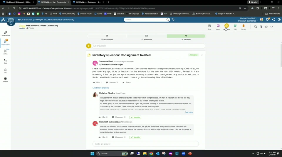Open the Communities sidebar icon
The width and height of the screenshot is (282, 157).
coord(5,42)
